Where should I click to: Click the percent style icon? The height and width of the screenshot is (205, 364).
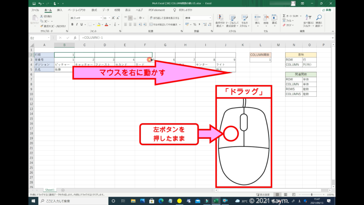click(x=194, y=25)
